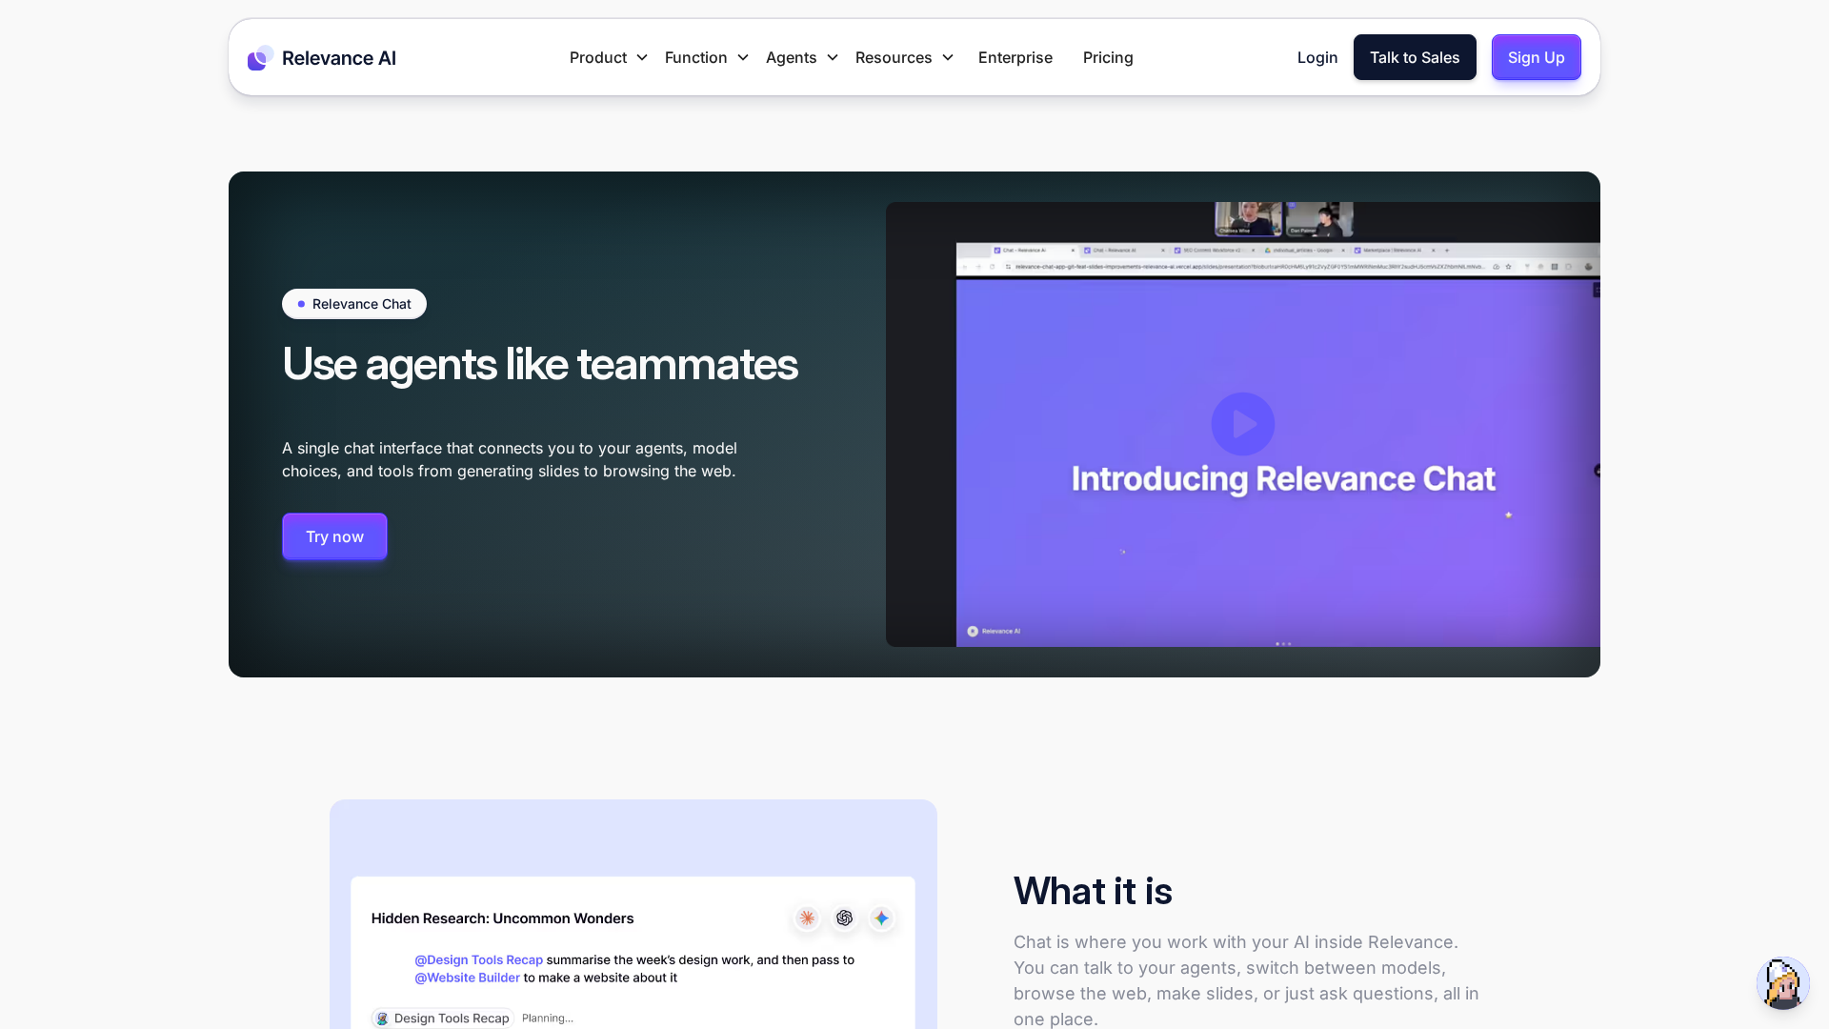
Task: Play the Introducing Relevance Chat video
Action: (1242, 424)
